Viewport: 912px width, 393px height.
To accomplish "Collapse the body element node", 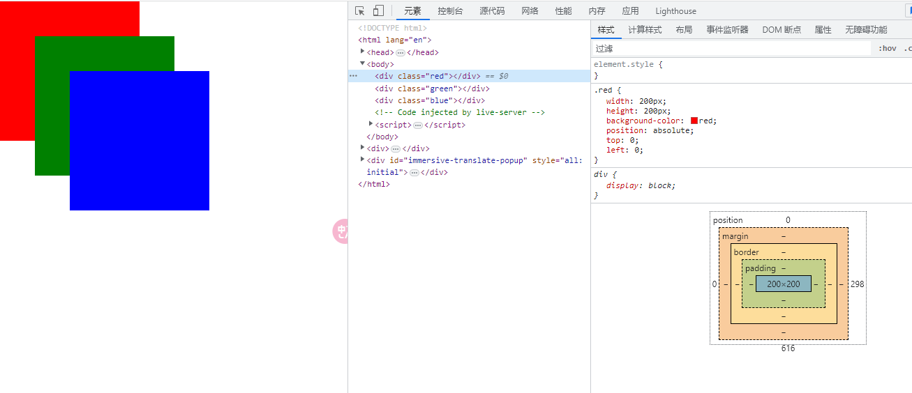I will click(x=362, y=63).
